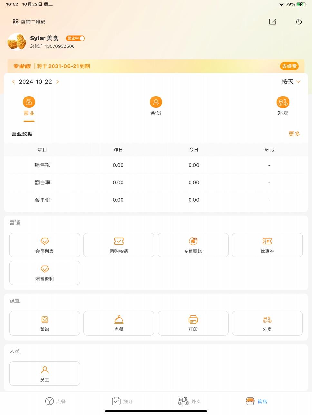
Task: Tap the 项目 column header
Action: 43,150
